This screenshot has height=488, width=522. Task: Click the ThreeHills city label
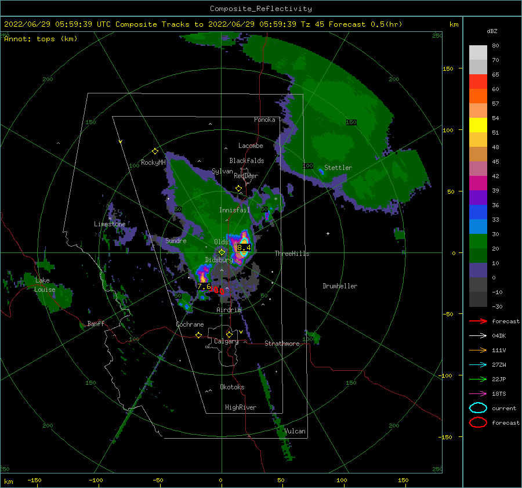(x=292, y=254)
